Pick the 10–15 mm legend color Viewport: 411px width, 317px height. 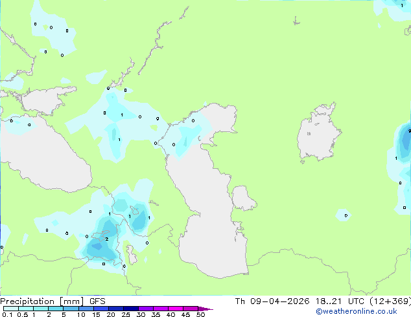pos(86,309)
